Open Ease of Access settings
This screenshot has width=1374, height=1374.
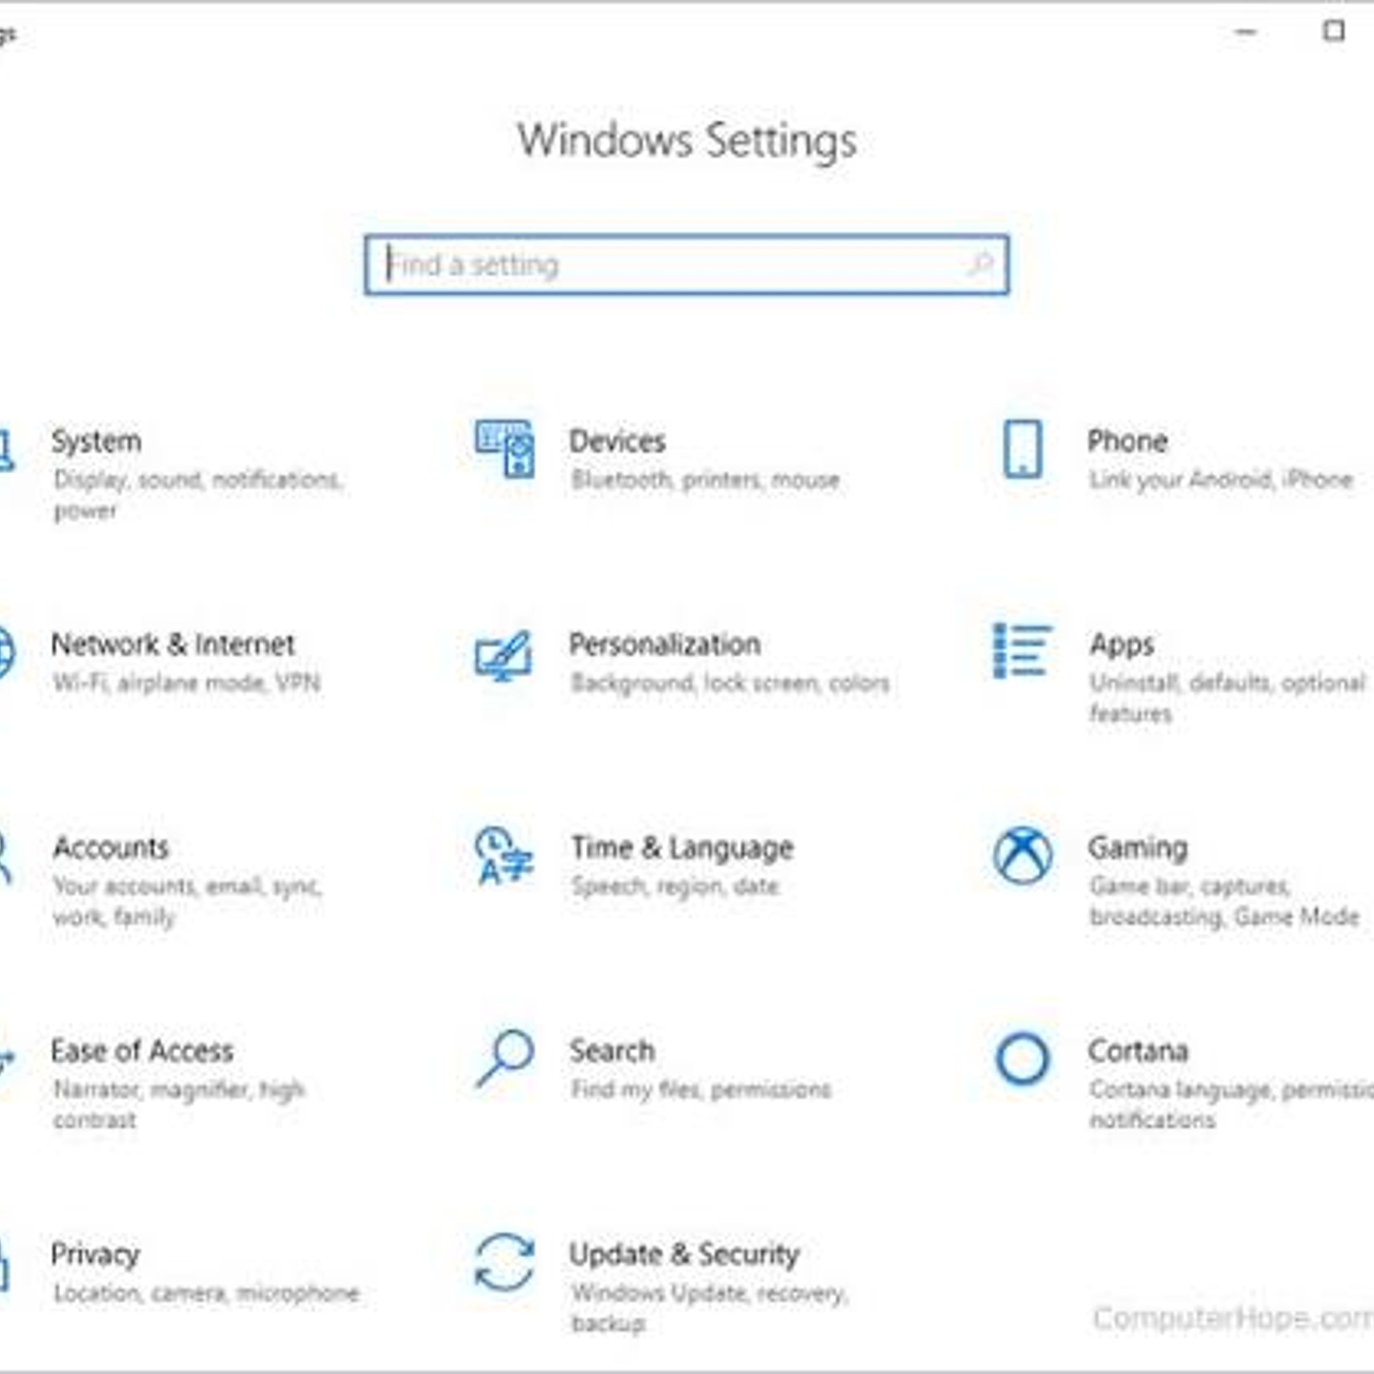[142, 1051]
